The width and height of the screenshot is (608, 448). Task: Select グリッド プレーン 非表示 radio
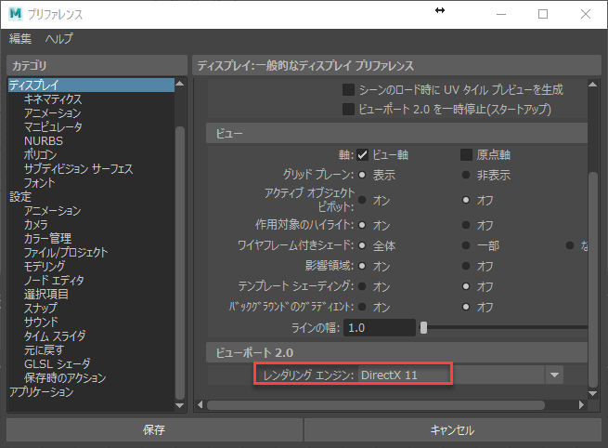coord(466,175)
